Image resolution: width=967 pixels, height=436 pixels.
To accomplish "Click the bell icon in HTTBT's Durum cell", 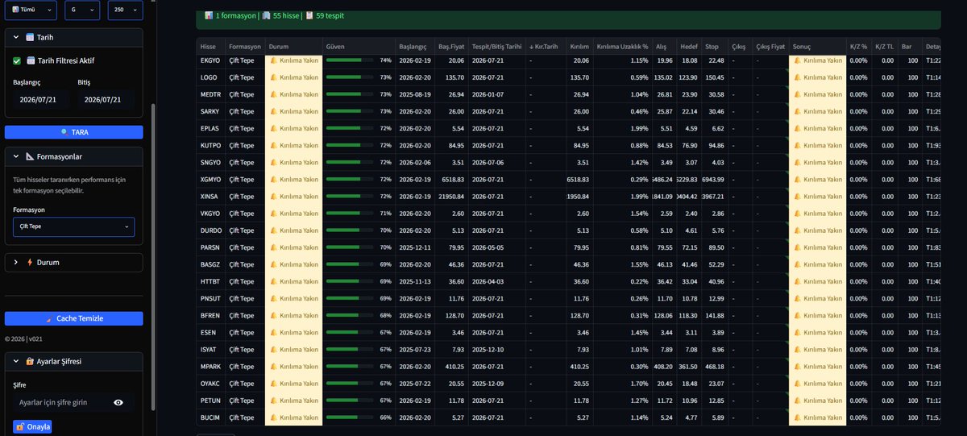I will point(273,282).
